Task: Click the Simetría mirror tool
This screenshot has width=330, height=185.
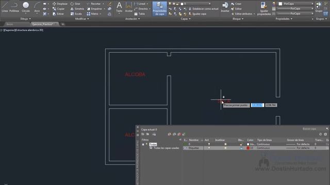Action: (x=77, y=9)
